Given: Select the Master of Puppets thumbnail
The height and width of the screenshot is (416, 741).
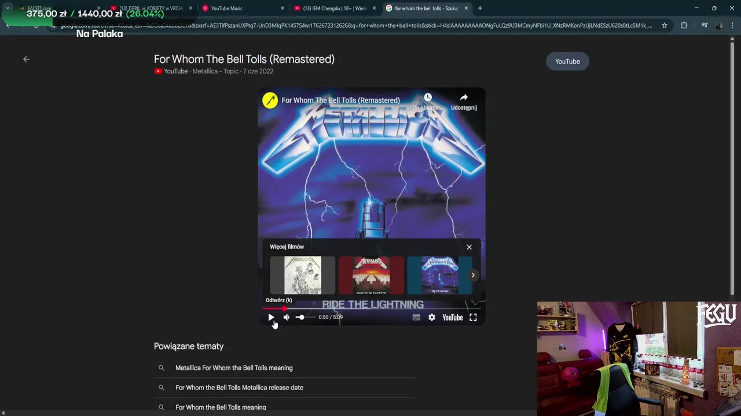Looking at the screenshot, I should click(x=371, y=276).
